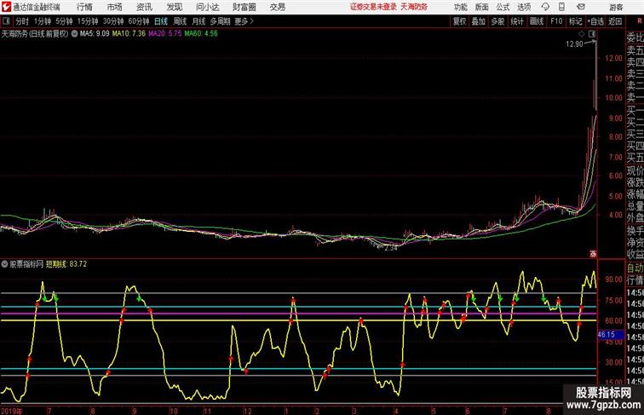Open the 公式 menu

(503, 7)
